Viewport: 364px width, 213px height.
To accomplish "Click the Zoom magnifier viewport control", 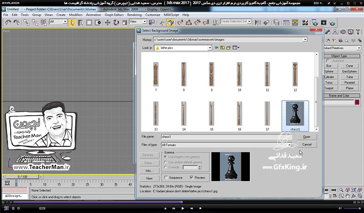I will (341, 190).
